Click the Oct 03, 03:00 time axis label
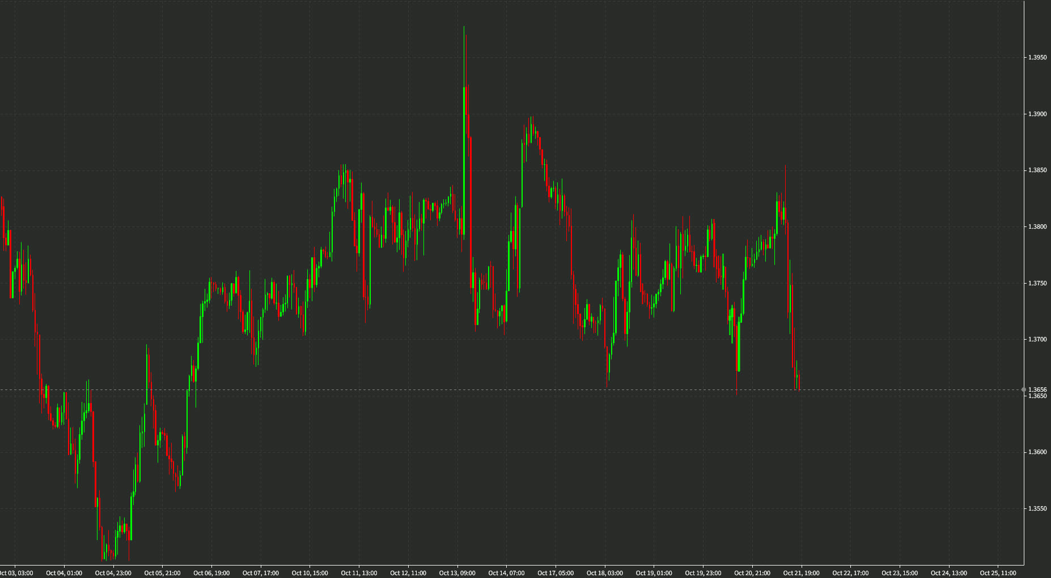Image resolution: width=1051 pixels, height=578 pixels. pos(17,573)
